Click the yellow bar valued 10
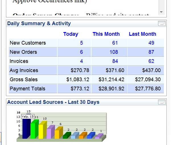 click(x=42, y=131)
